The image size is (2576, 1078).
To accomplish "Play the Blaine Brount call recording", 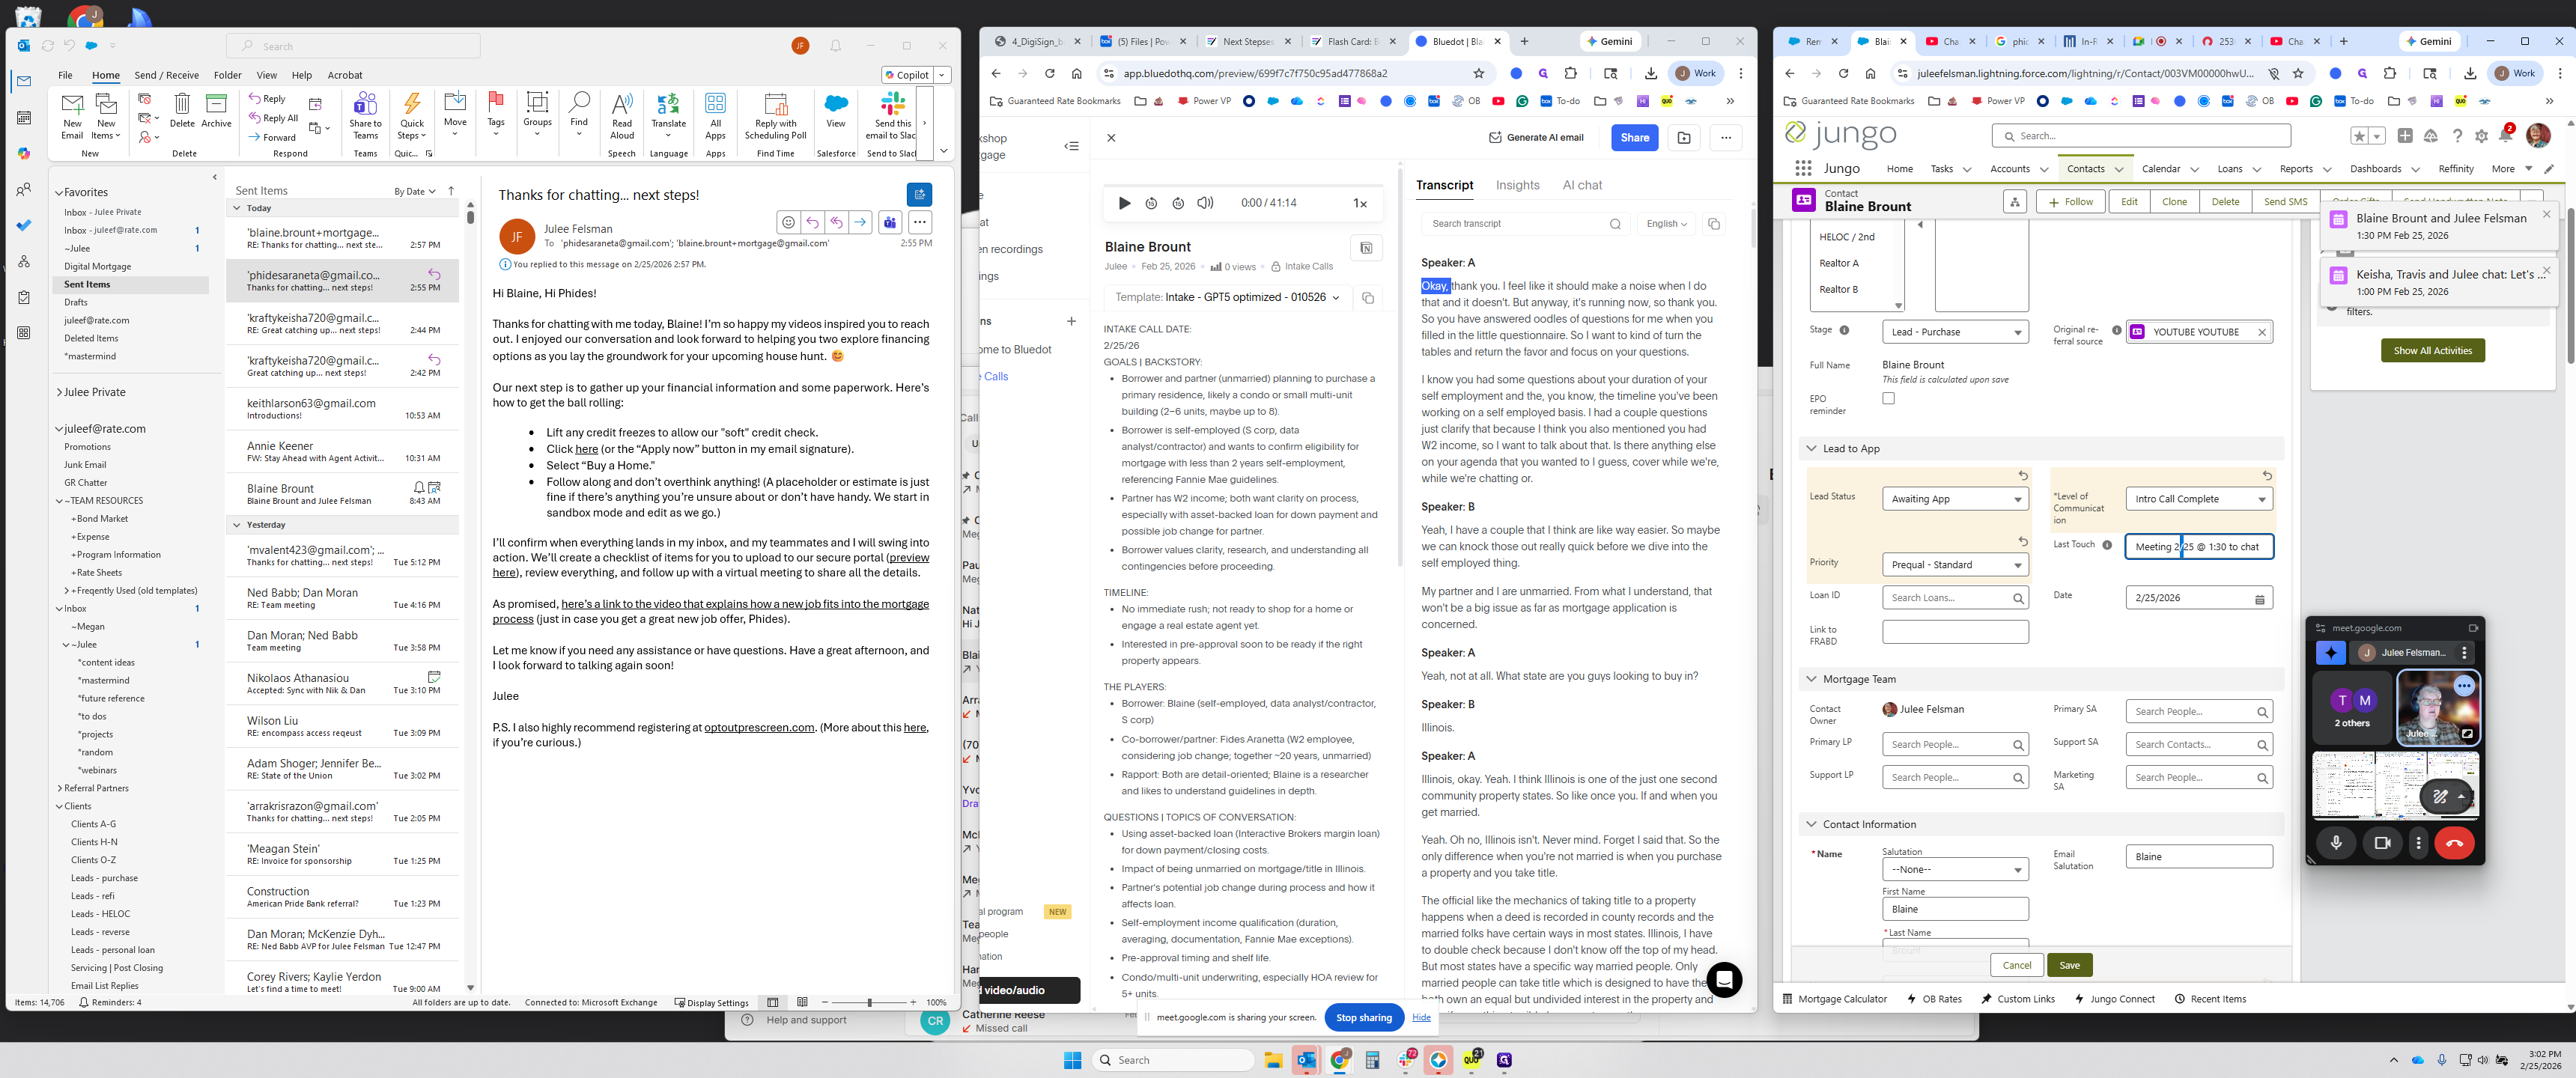I will click(x=1124, y=203).
